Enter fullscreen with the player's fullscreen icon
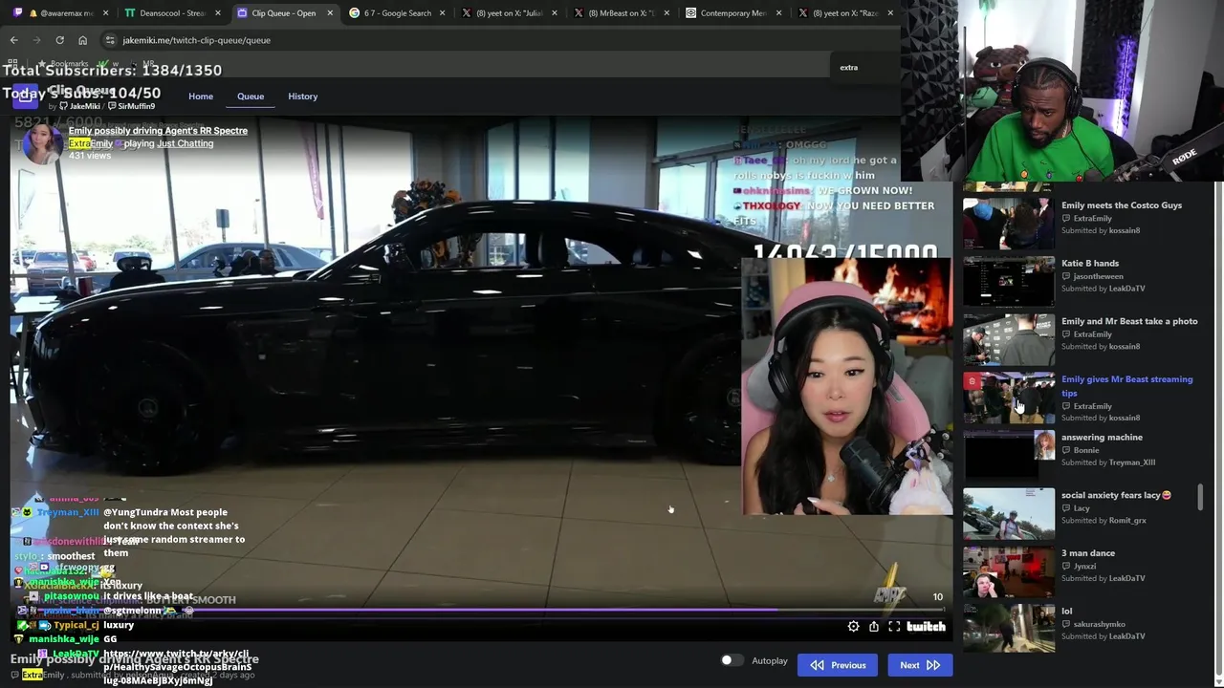The width and height of the screenshot is (1224, 688). 894,627
